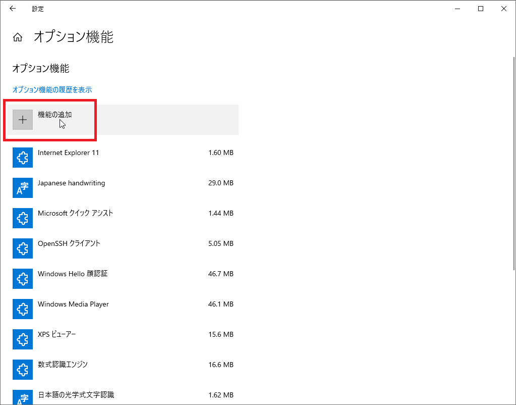Open オプション機能の履歴を表示 link
The width and height of the screenshot is (516, 405).
52,90
